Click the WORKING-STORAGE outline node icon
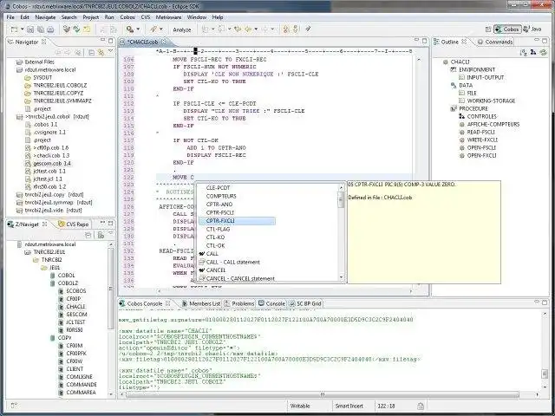This screenshot has width=555, height=416. (462, 101)
